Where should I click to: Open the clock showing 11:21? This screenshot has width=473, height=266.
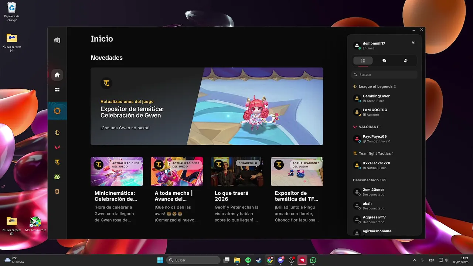click(461, 260)
